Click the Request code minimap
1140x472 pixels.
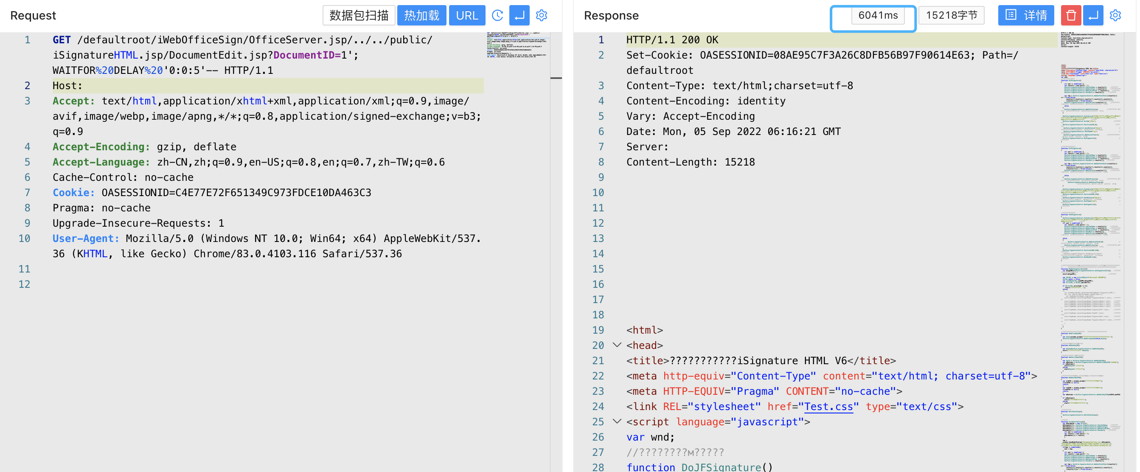coord(517,45)
